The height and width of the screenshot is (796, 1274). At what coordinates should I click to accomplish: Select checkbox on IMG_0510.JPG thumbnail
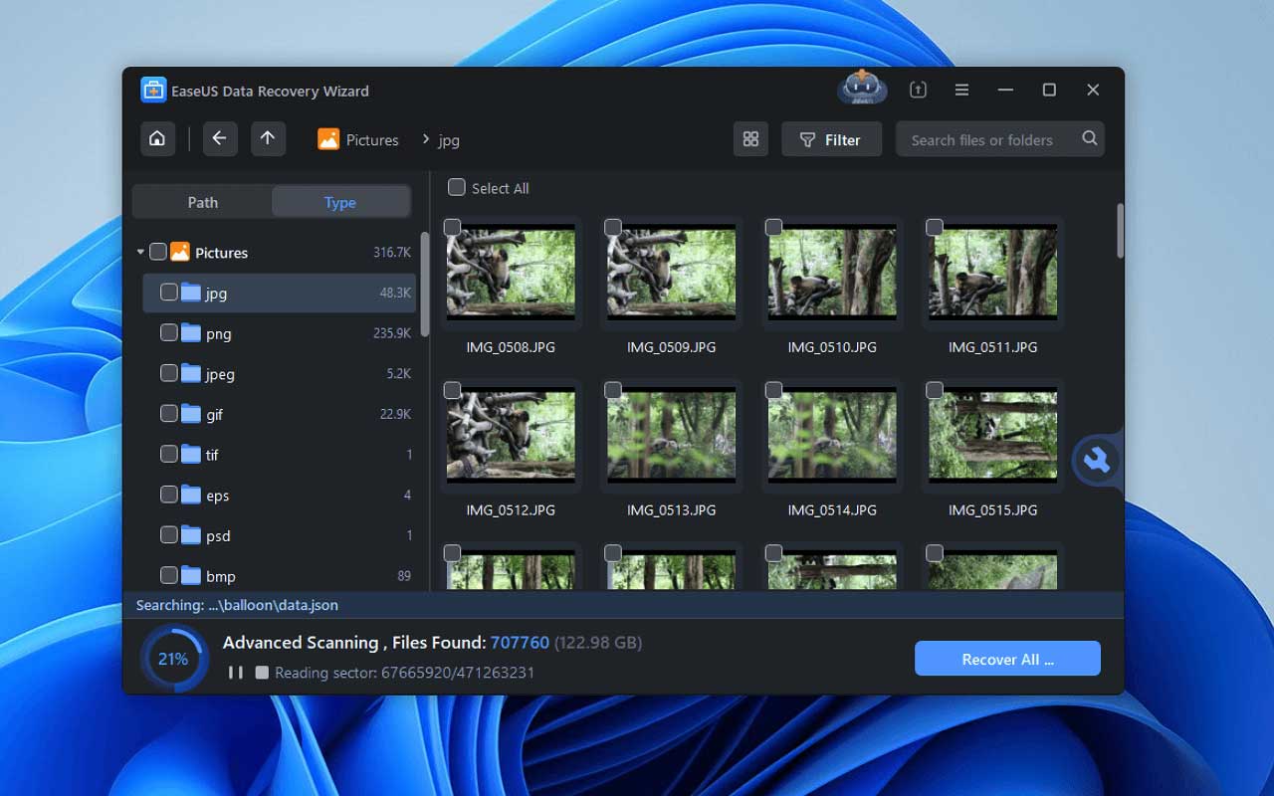coord(773,228)
